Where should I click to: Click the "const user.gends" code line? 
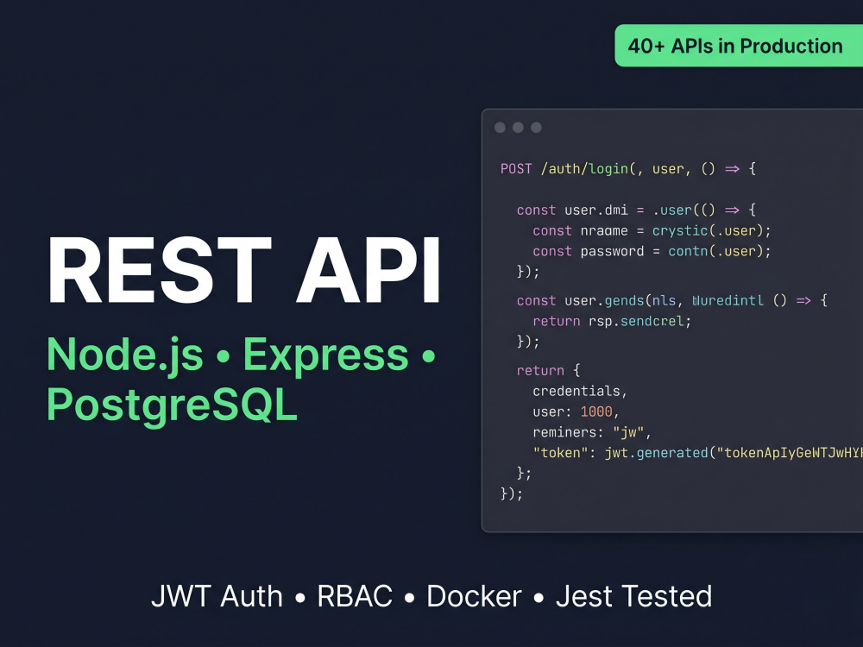click(672, 300)
